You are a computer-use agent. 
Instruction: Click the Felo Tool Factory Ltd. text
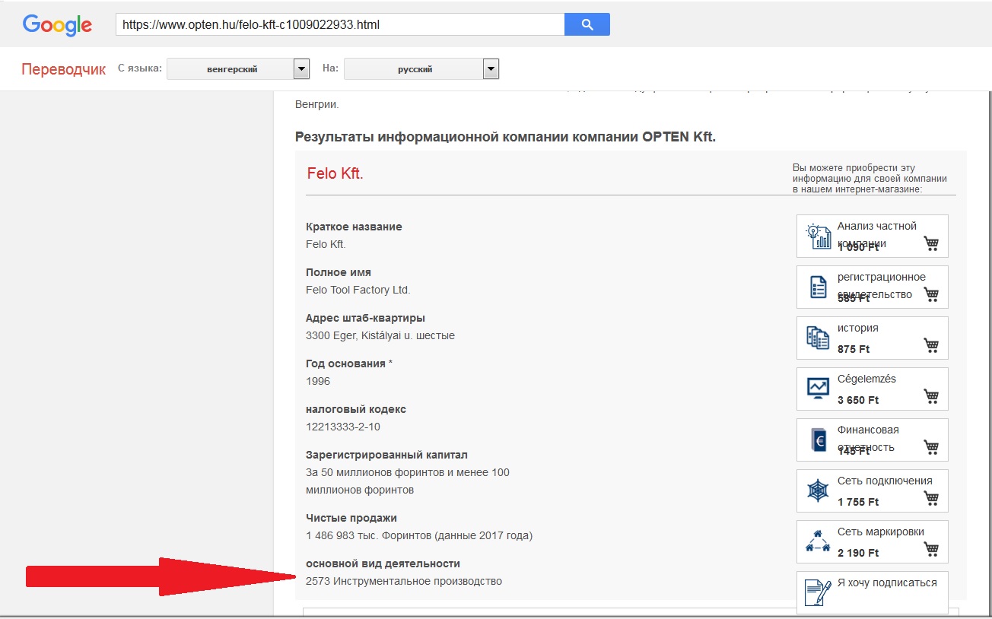point(358,290)
